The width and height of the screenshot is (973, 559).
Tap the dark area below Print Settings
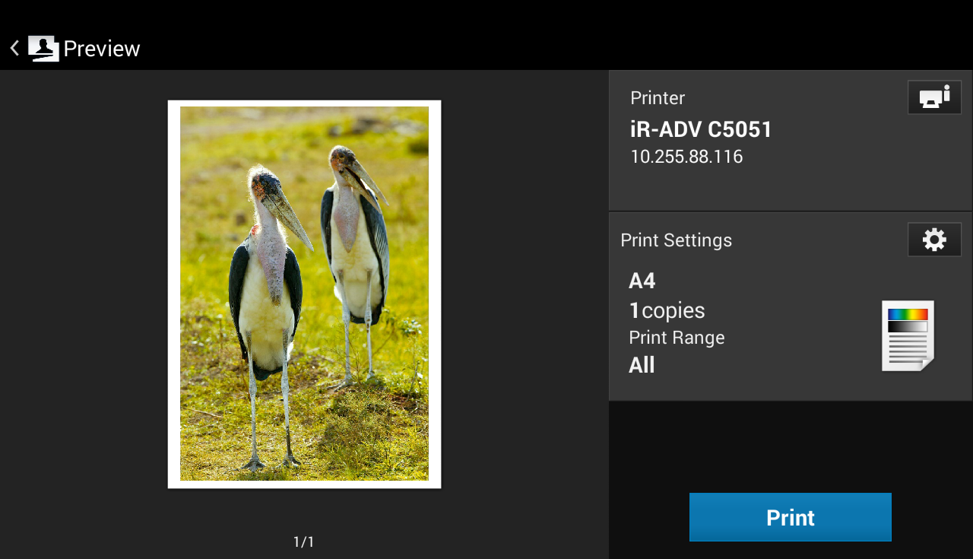(791, 441)
